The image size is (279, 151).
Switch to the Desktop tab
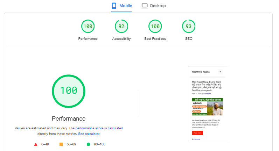coord(154,6)
